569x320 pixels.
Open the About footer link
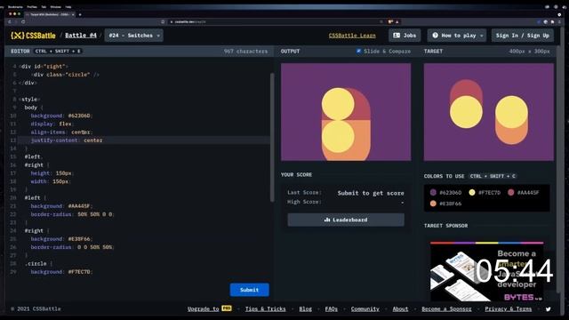click(400, 308)
